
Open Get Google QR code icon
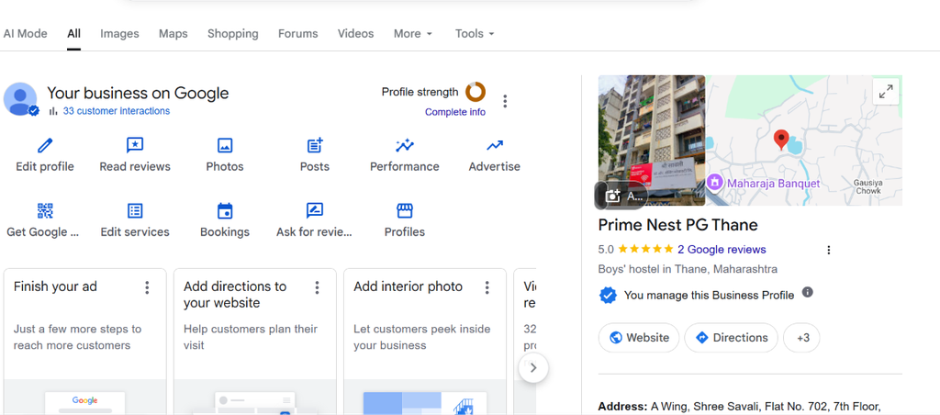[45, 210]
